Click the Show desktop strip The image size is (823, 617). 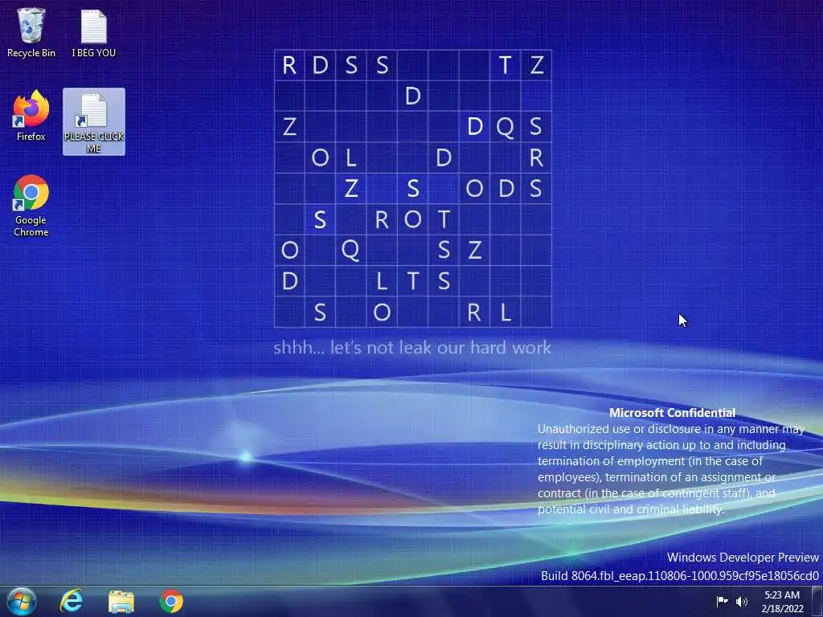tap(817, 601)
